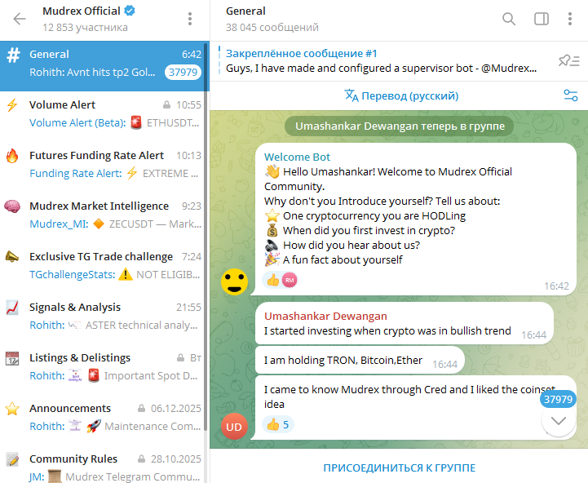The width and height of the screenshot is (588, 483).
Task: Toggle the thumbs-up 5 reaction
Action: click(278, 424)
